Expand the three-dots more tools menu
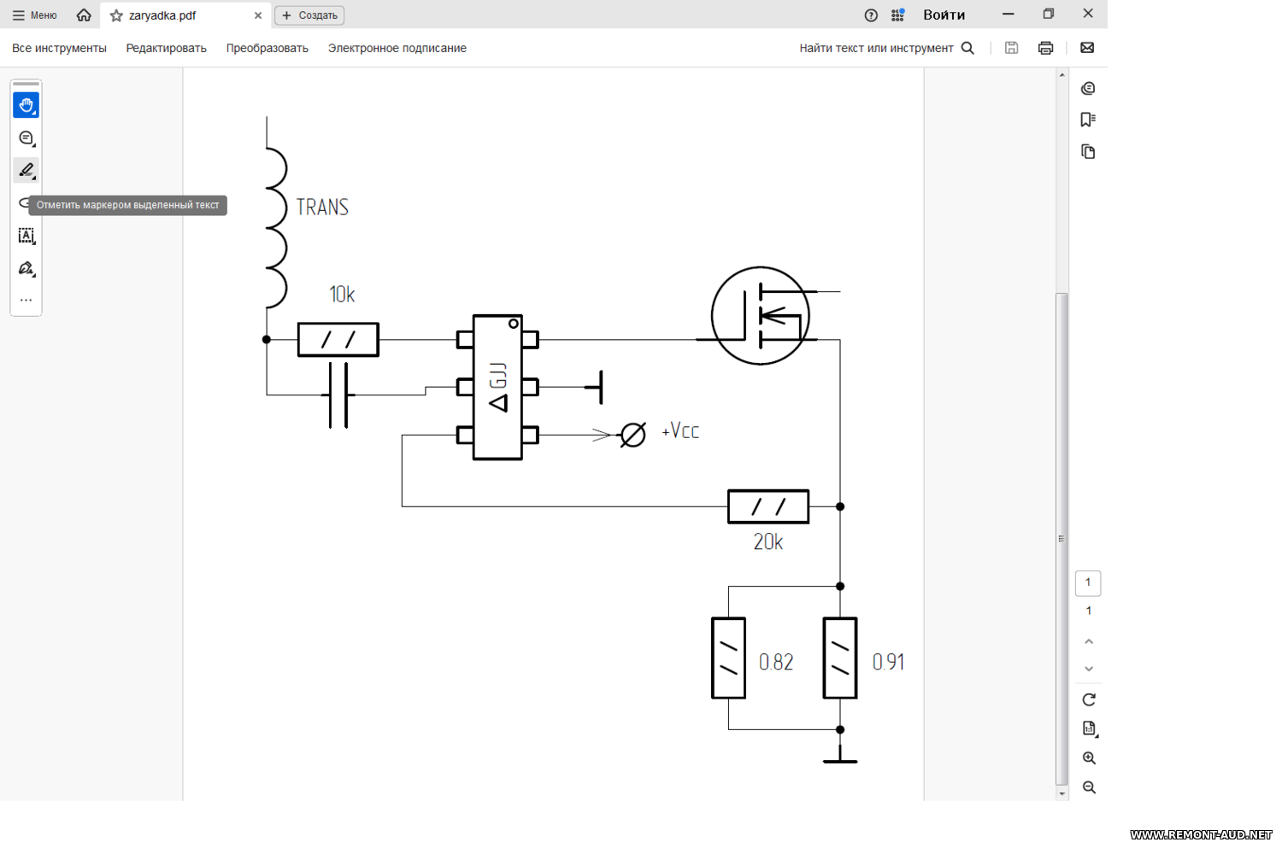 (26, 301)
